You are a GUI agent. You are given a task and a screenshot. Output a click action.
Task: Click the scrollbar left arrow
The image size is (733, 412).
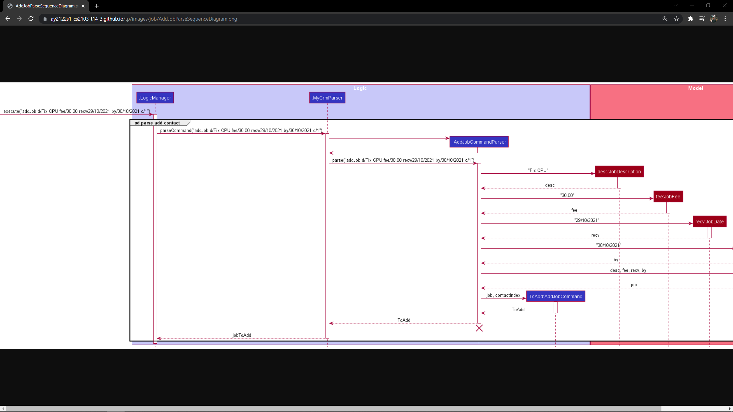pos(3,409)
